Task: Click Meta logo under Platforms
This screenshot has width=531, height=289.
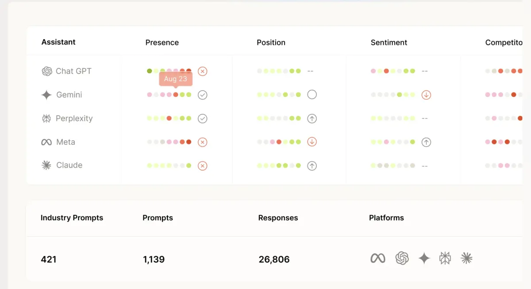Action: [377, 259]
